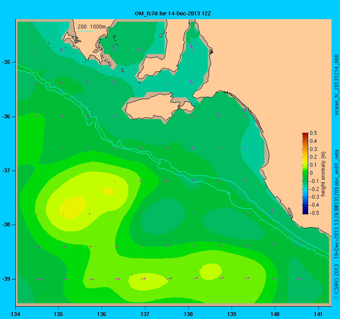The height and width of the screenshot is (319, 340).
Task: Click the '-0.3' colorbar value
Action: 314,197
